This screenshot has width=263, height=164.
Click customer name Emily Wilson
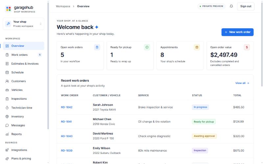pos(102,148)
